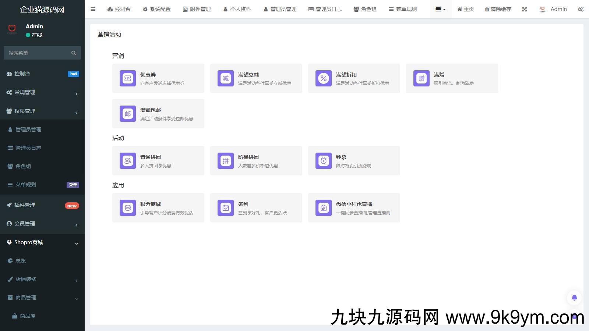Click the 微信小程序直播 live stream icon
The width and height of the screenshot is (589, 331).
pyautogui.click(x=323, y=208)
